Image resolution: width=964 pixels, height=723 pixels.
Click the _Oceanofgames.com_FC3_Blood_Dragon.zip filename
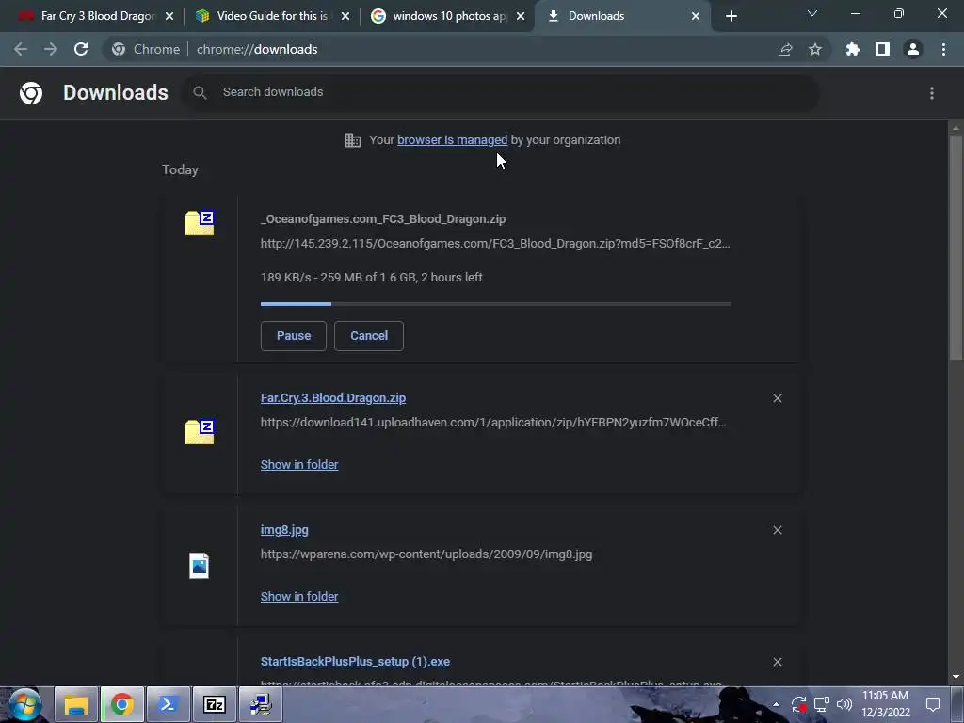pyautogui.click(x=383, y=218)
